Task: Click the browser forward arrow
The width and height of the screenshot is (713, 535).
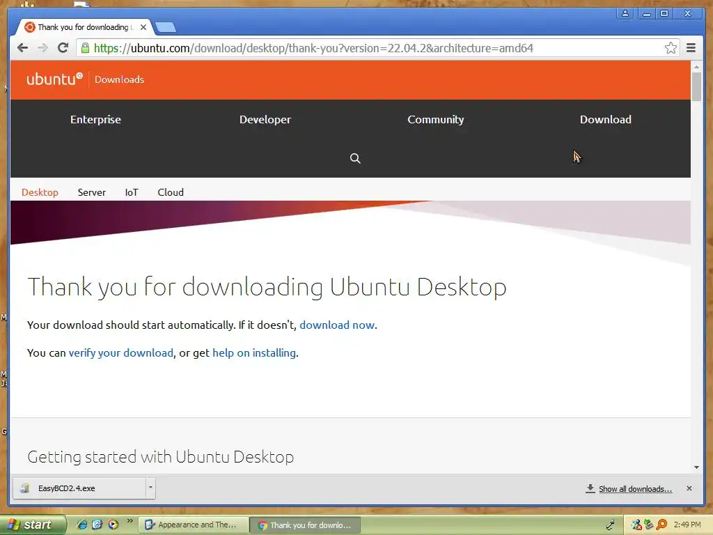Action: coord(42,48)
